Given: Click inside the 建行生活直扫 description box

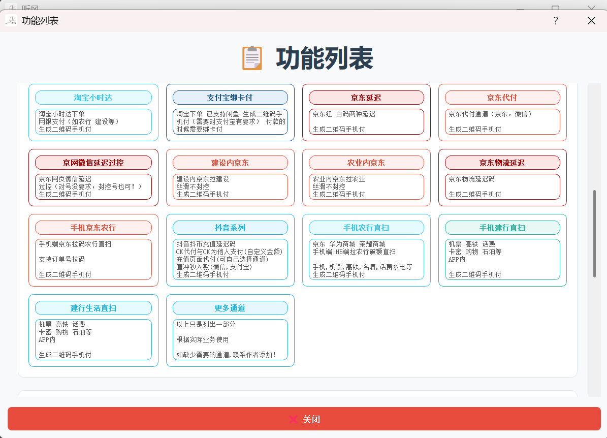Looking at the screenshot, I should tap(93, 339).
